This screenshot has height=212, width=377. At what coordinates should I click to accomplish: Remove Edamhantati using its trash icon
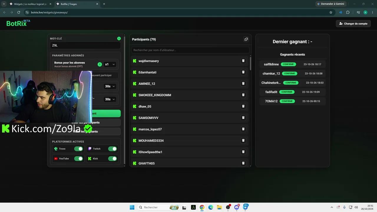[x=243, y=72]
